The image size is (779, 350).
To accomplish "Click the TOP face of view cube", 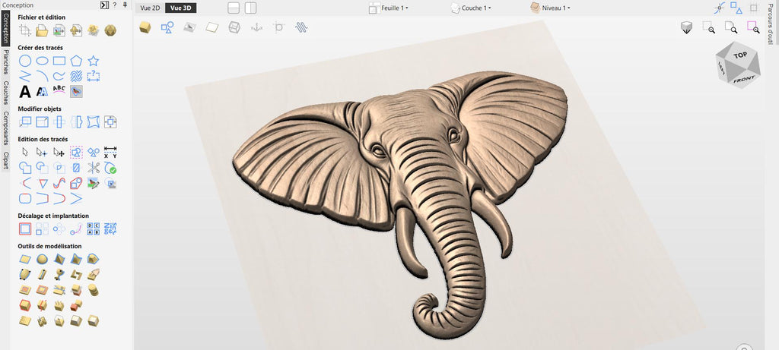I will coord(739,55).
